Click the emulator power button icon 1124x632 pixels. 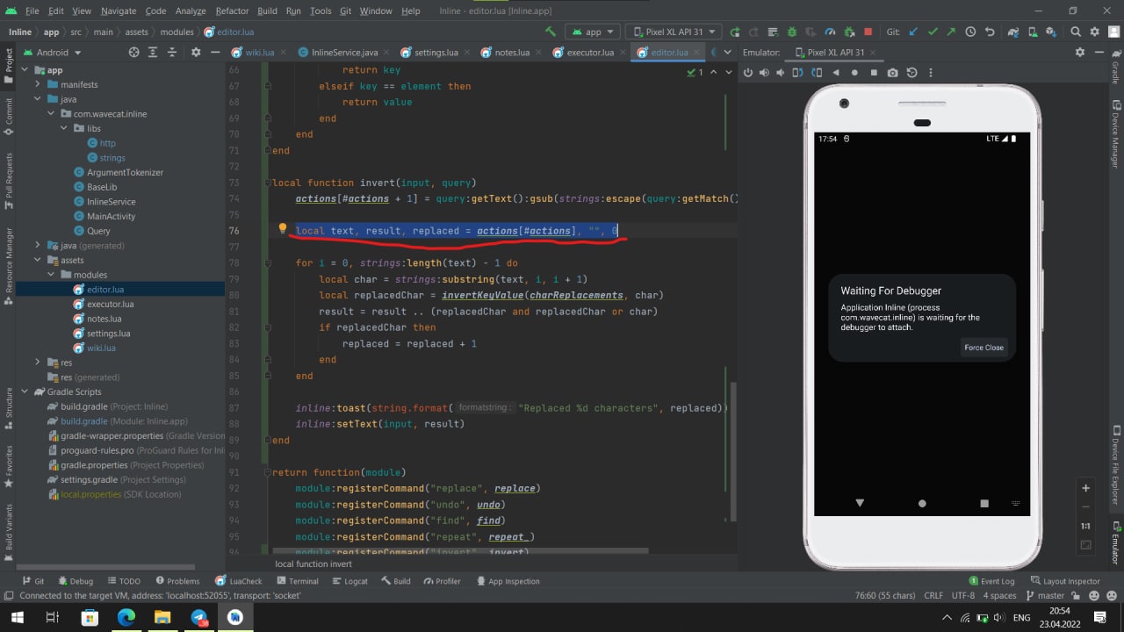click(x=748, y=73)
